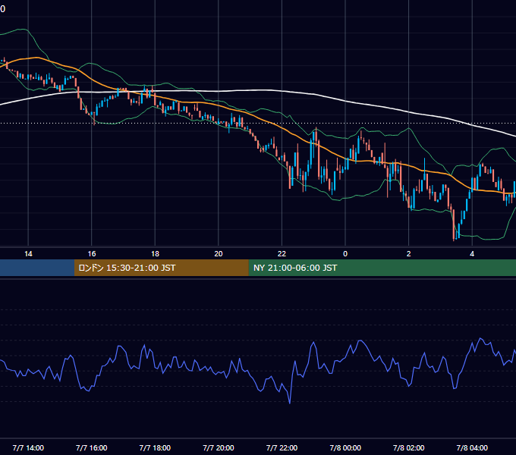516x455 pixels.
Task: Click the 7/7 16:00 time label
Action: (x=92, y=447)
